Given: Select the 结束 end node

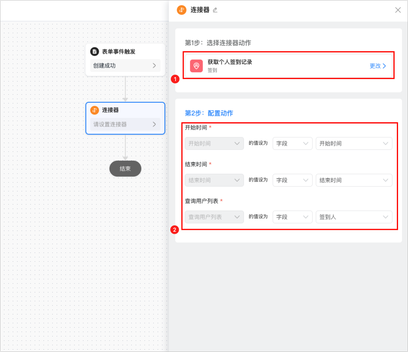Looking at the screenshot, I should (x=125, y=169).
